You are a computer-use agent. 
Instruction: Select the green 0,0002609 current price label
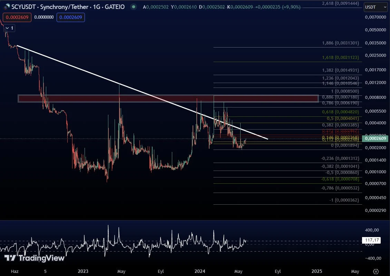pyautogui.click(x=375, y=139)
